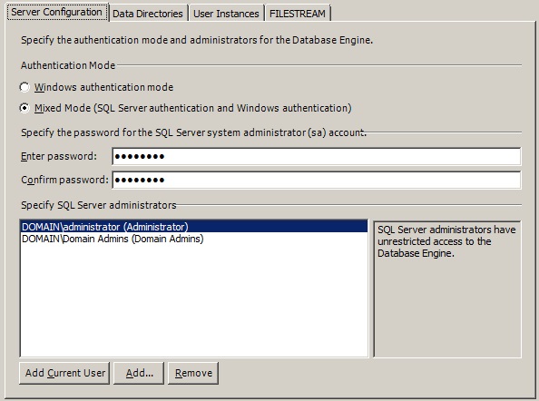Click the Remove button

coord(193,373)
